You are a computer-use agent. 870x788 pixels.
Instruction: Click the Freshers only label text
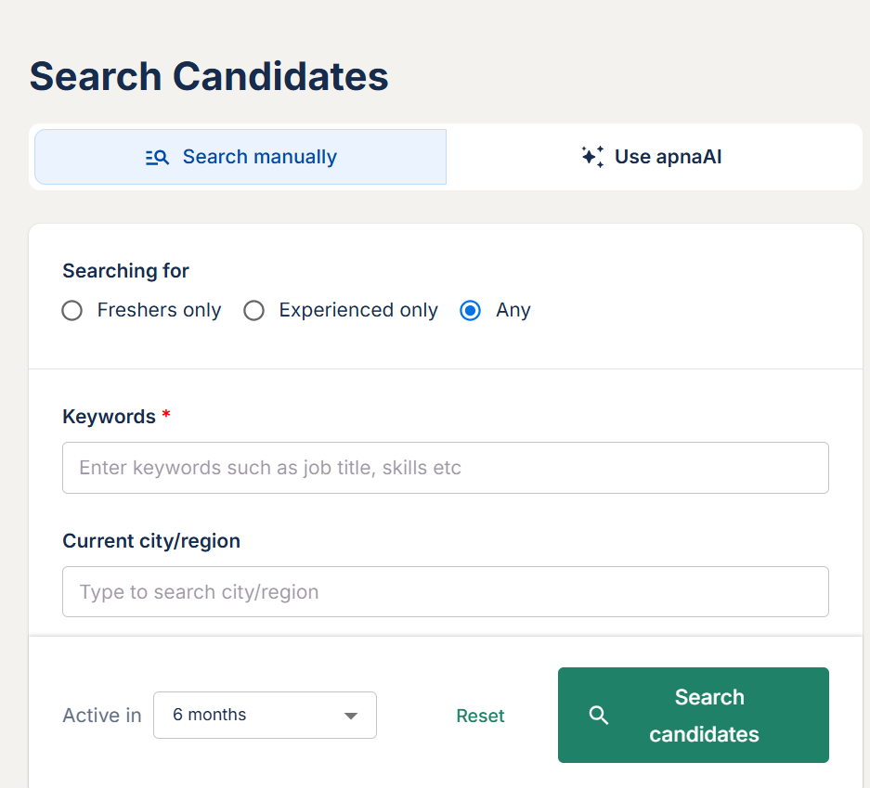159,311
